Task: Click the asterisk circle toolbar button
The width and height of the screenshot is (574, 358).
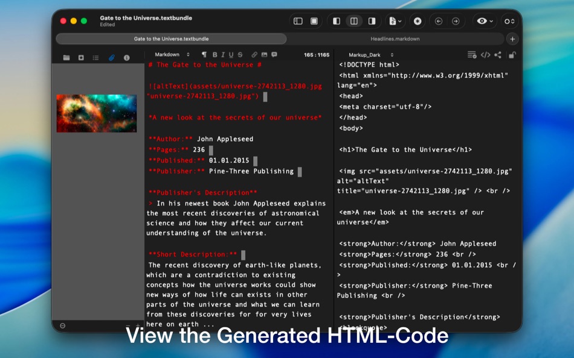Action: click(x=418, y=21)
